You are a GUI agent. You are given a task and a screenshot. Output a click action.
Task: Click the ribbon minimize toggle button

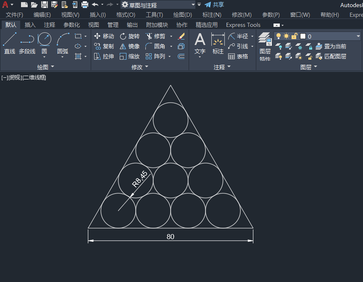pos(276,25)
